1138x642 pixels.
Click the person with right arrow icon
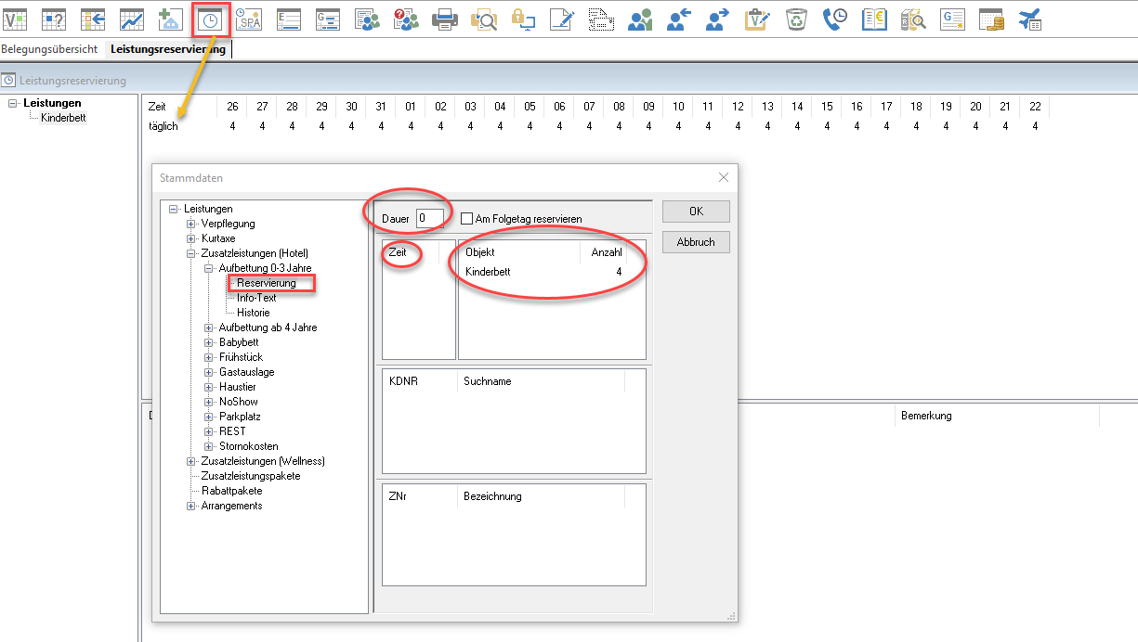coord(718,19)
